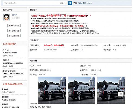
Task: Click the admin user avatar
Action: pyautogui.click(x=7, y=17)
